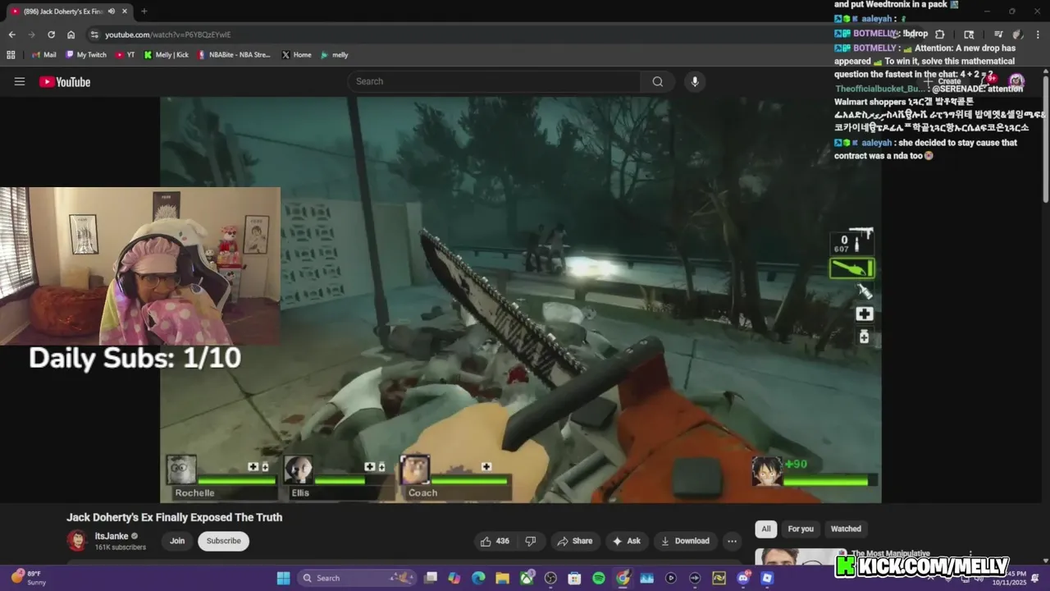Open the Melly | Kick bookmark
This screenshot has width=1050, height=591.
(x=166, y=55)
